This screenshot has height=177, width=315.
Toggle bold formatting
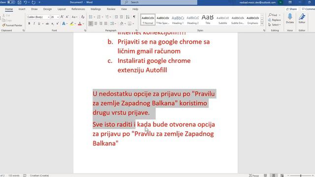click(x=30, y=24)
